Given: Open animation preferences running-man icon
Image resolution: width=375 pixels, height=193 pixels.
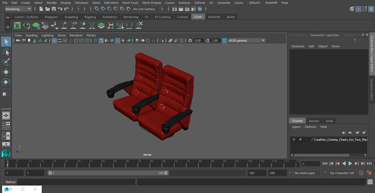Looking at the screenshot, I should click(x=369, y=173).
